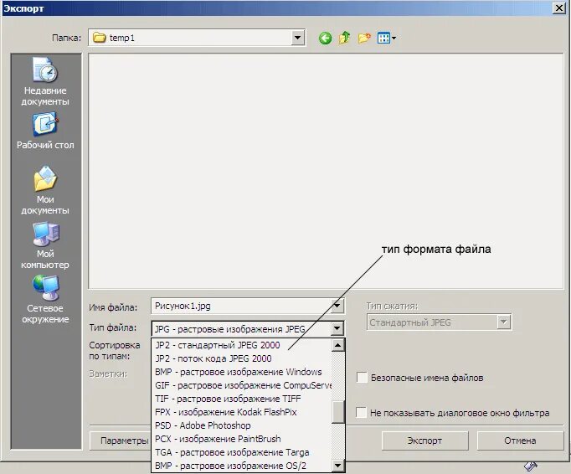The height and width of the screenshot is (474, 571).
Task: Choose BMP - растровое изображение Windows
Action: pyautogui.click(x=241, y=372)
